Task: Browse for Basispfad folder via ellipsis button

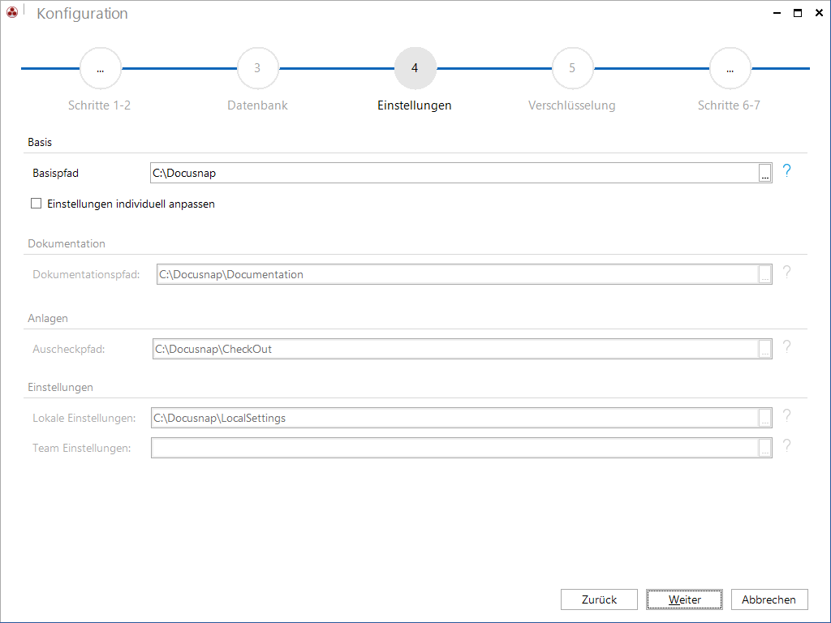Action: 764,173
